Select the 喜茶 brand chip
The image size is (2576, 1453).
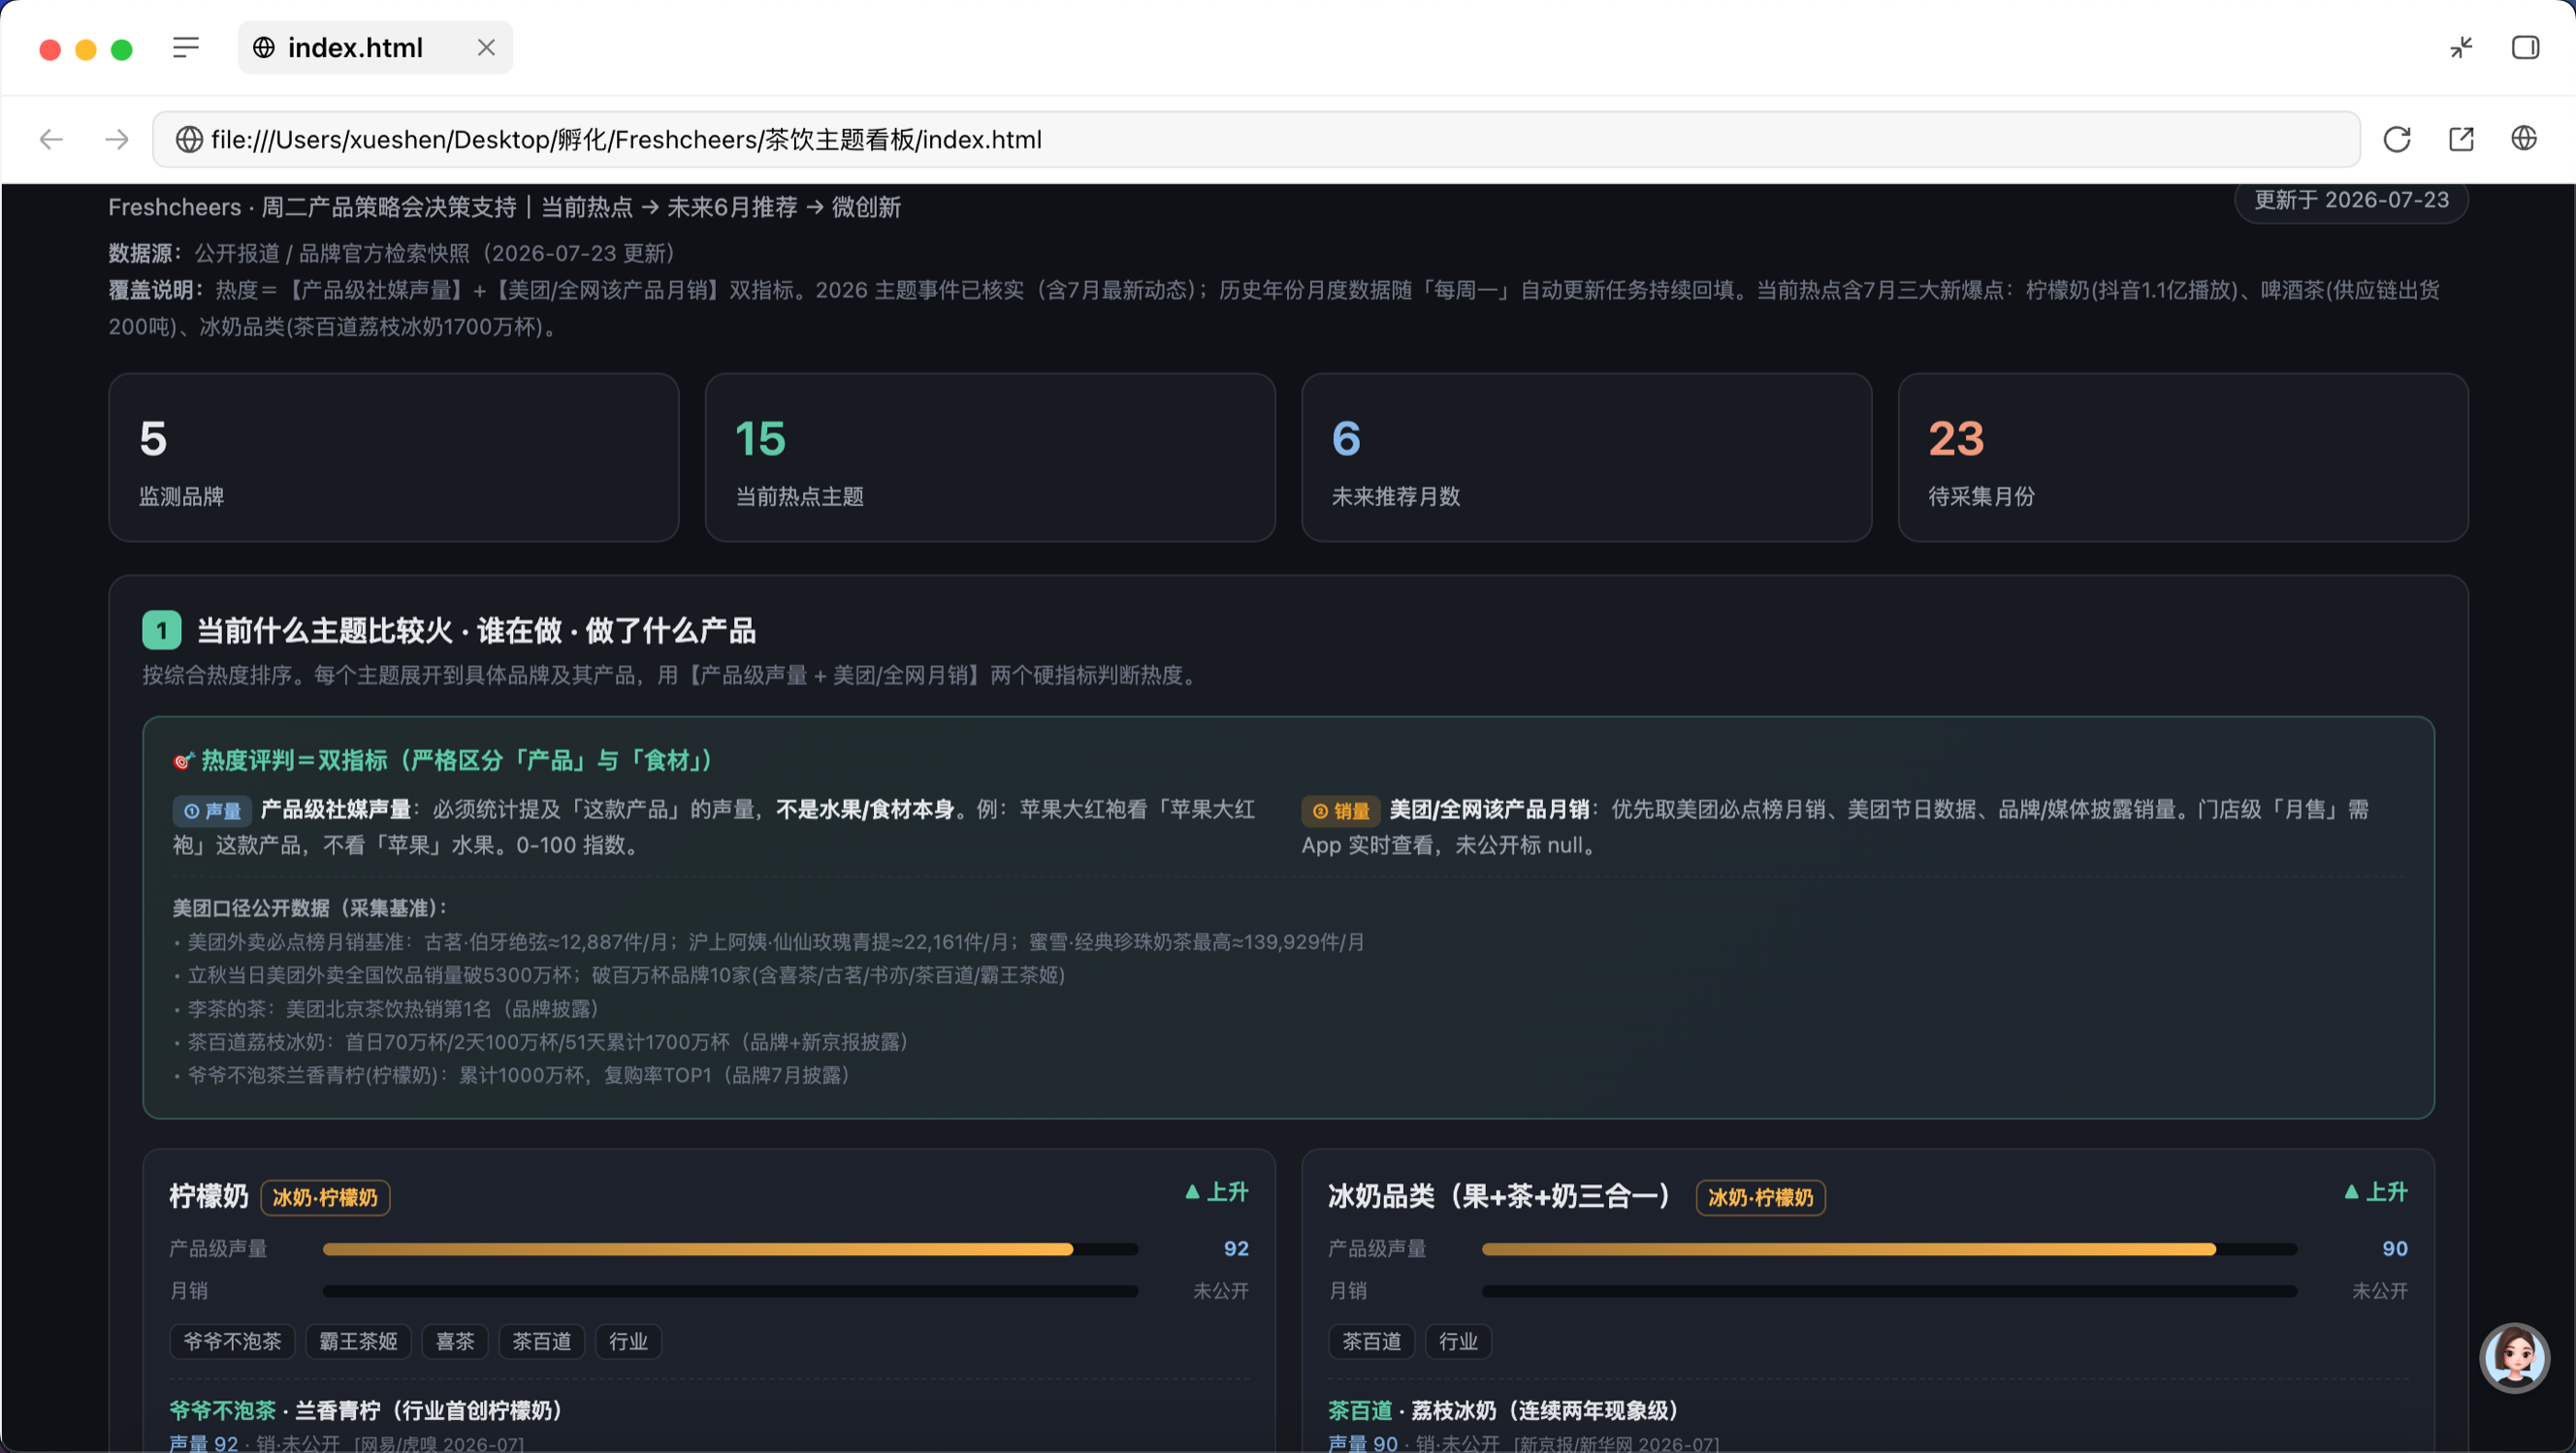455,1342
